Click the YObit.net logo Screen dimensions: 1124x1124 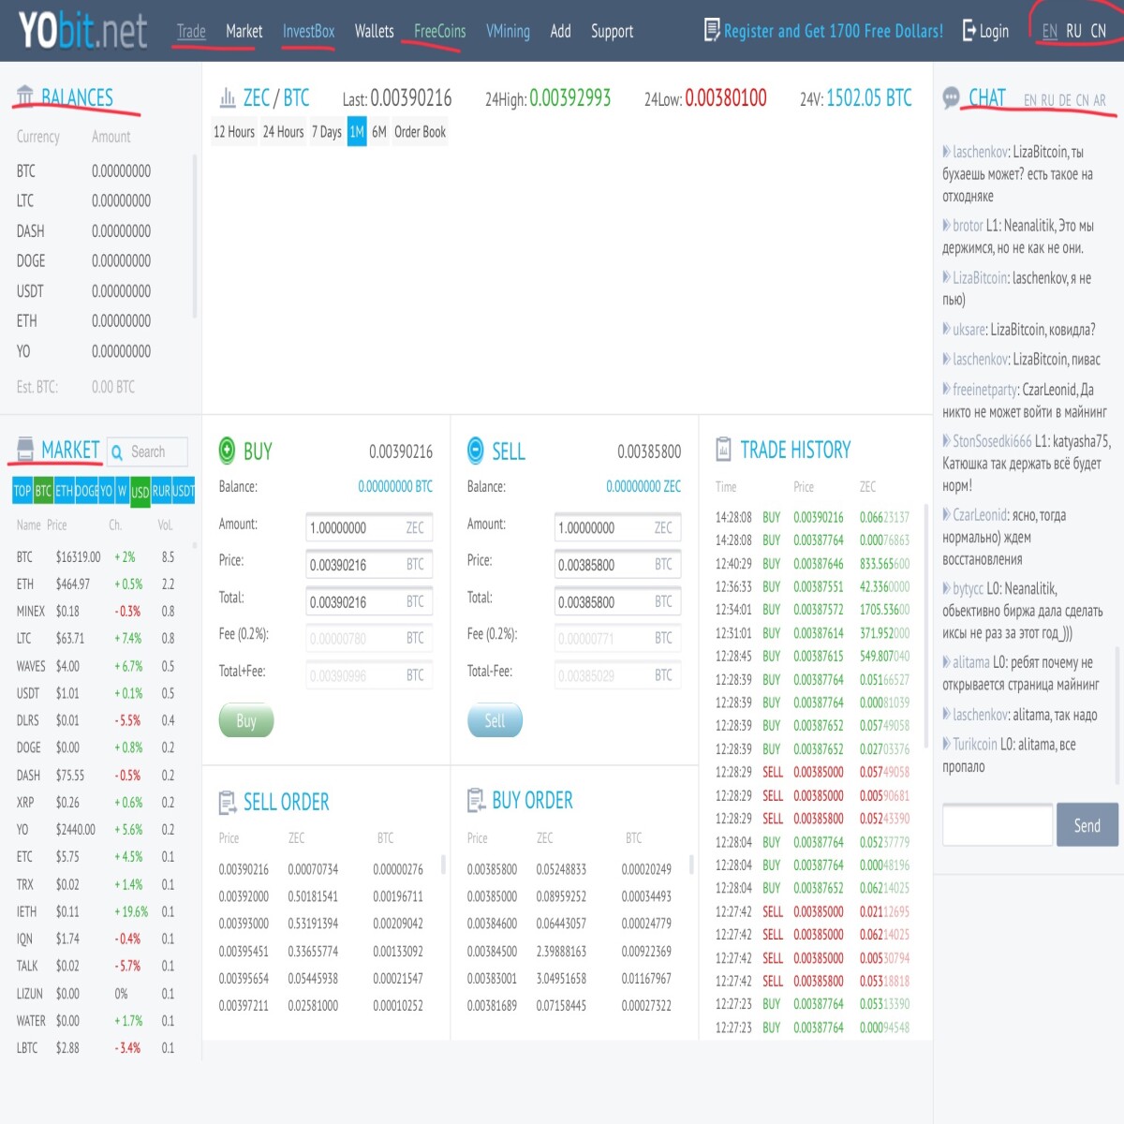coord(82,31)
